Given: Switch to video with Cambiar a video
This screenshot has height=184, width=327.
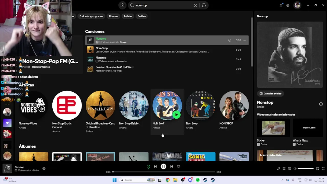Looking at the screenshot, I should coord(270,94).
